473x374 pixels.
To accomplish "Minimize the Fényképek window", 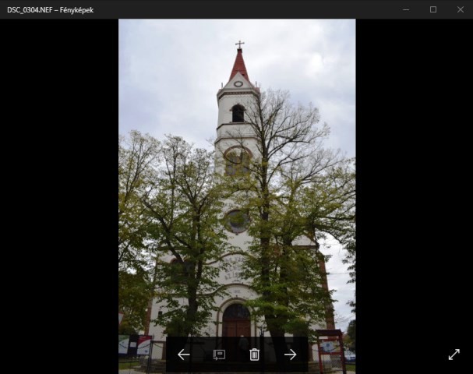I will click(x=406, y=9).
